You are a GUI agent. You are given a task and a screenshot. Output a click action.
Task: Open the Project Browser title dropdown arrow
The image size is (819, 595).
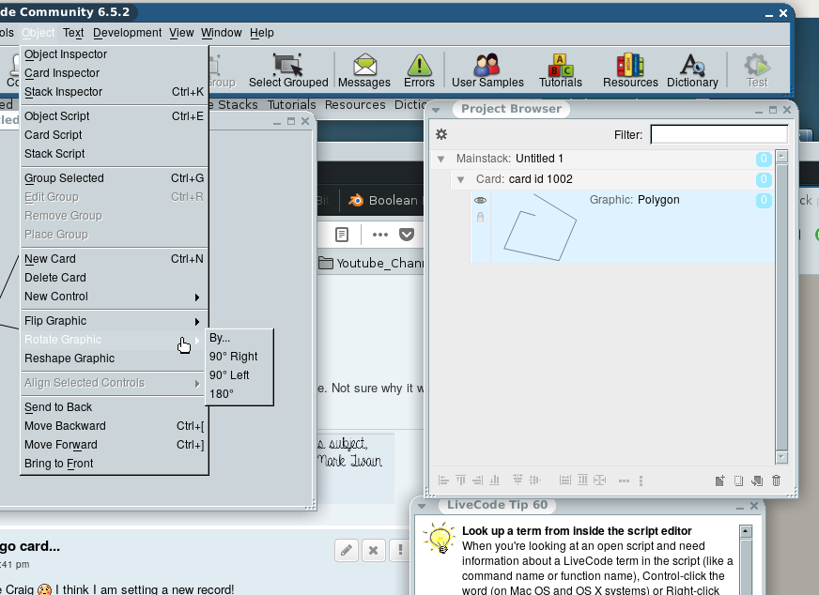(436, 110)
